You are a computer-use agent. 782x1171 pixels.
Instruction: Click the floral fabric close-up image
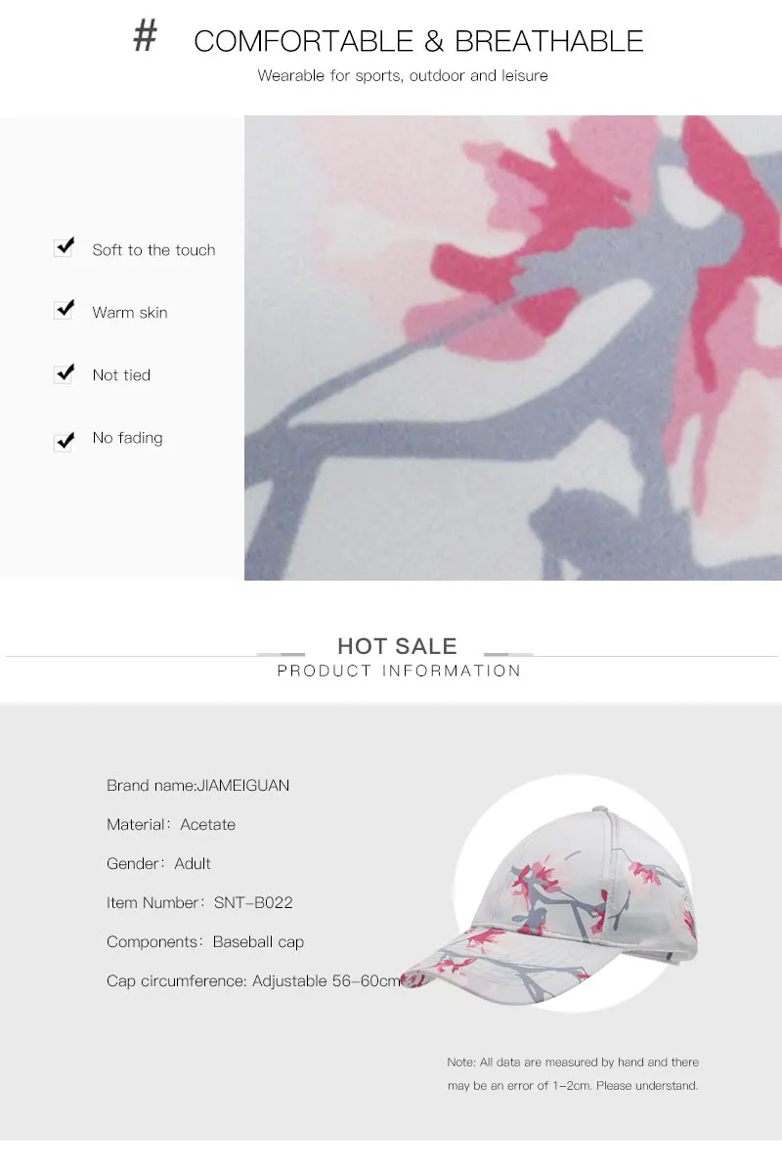513,347
